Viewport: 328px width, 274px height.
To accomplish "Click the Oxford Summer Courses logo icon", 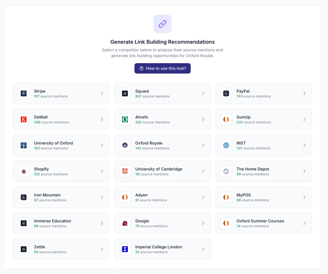I will coord(226,223).
